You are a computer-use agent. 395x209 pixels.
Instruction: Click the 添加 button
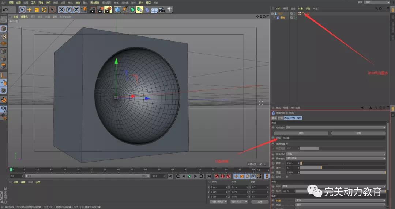click(301, 133)
